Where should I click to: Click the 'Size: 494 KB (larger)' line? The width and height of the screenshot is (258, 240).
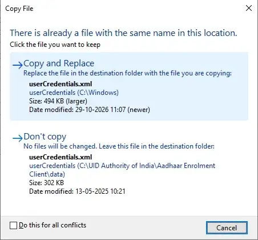click(x=58, y=101)
